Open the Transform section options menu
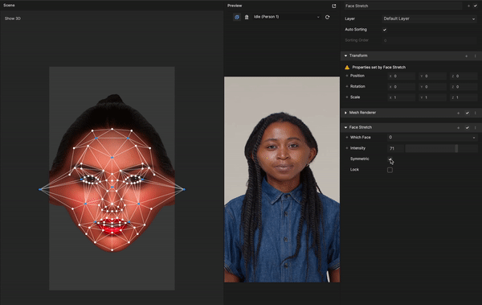The width and height of the screenshot is (482, 305). pyautogui.click(x=476, y=56)
